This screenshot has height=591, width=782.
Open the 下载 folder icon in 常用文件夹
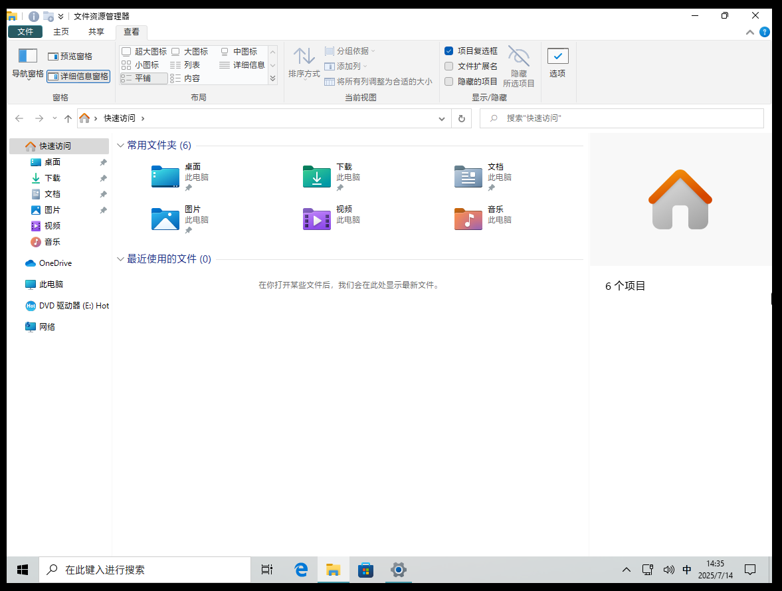click(x=317, y=177)
